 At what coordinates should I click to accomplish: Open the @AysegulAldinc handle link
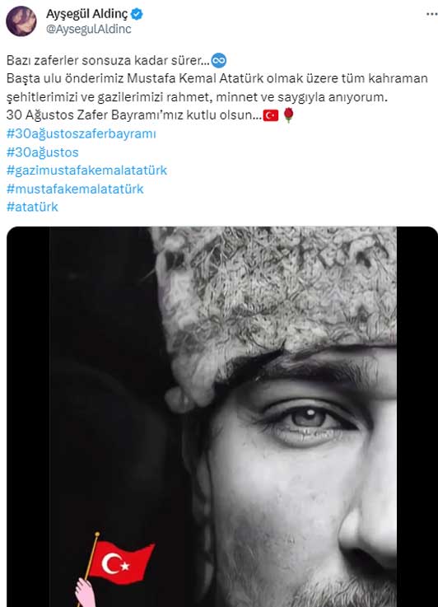pyautogui.click(x=89, y=29)
